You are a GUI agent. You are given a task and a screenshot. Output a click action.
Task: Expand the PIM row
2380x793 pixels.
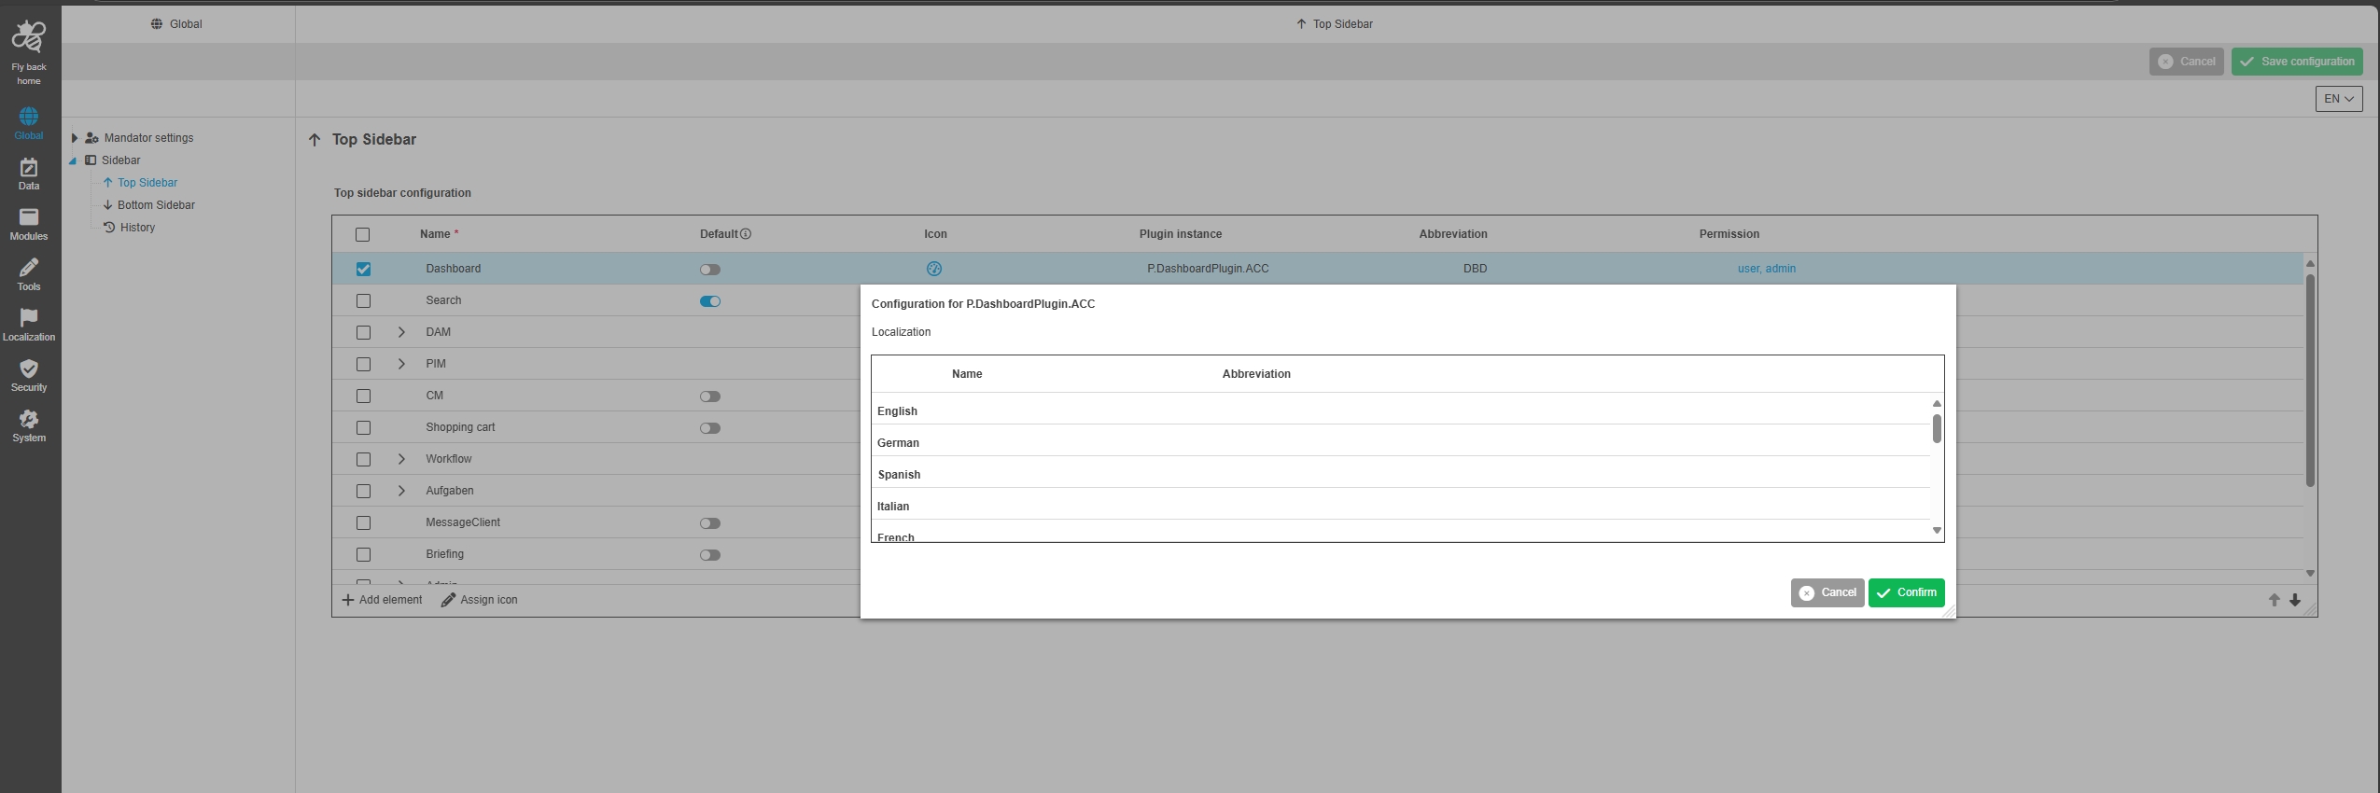(x=401, y=364)
